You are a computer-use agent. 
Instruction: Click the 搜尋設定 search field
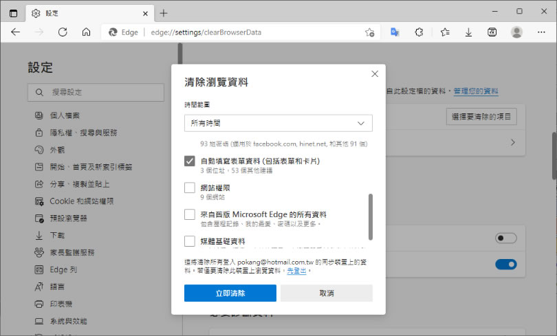tap(96, 92)
